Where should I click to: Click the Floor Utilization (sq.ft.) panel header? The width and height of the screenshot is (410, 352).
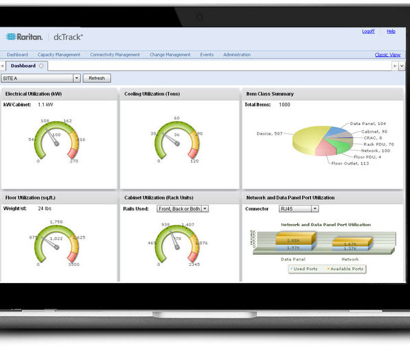click(59, 198)
